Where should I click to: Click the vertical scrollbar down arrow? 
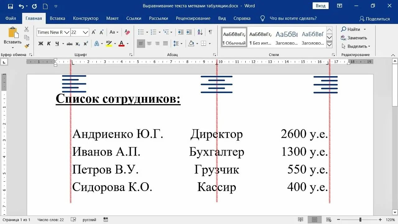coord(395,212)
